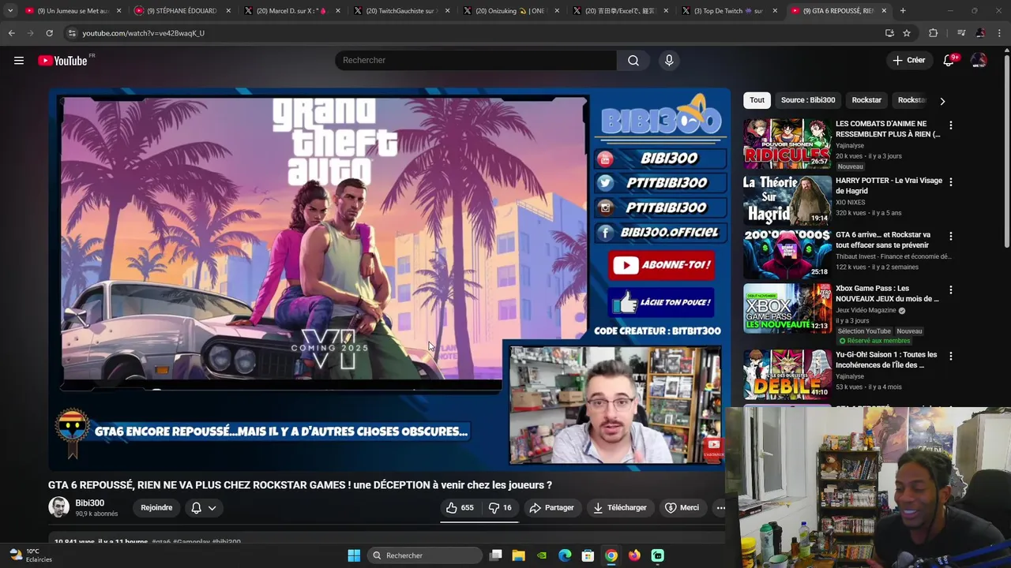Open a new browser tab
This screenshot has height=568, width=1011.
903,11
